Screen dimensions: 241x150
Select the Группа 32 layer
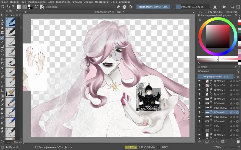tap(219, 94)
